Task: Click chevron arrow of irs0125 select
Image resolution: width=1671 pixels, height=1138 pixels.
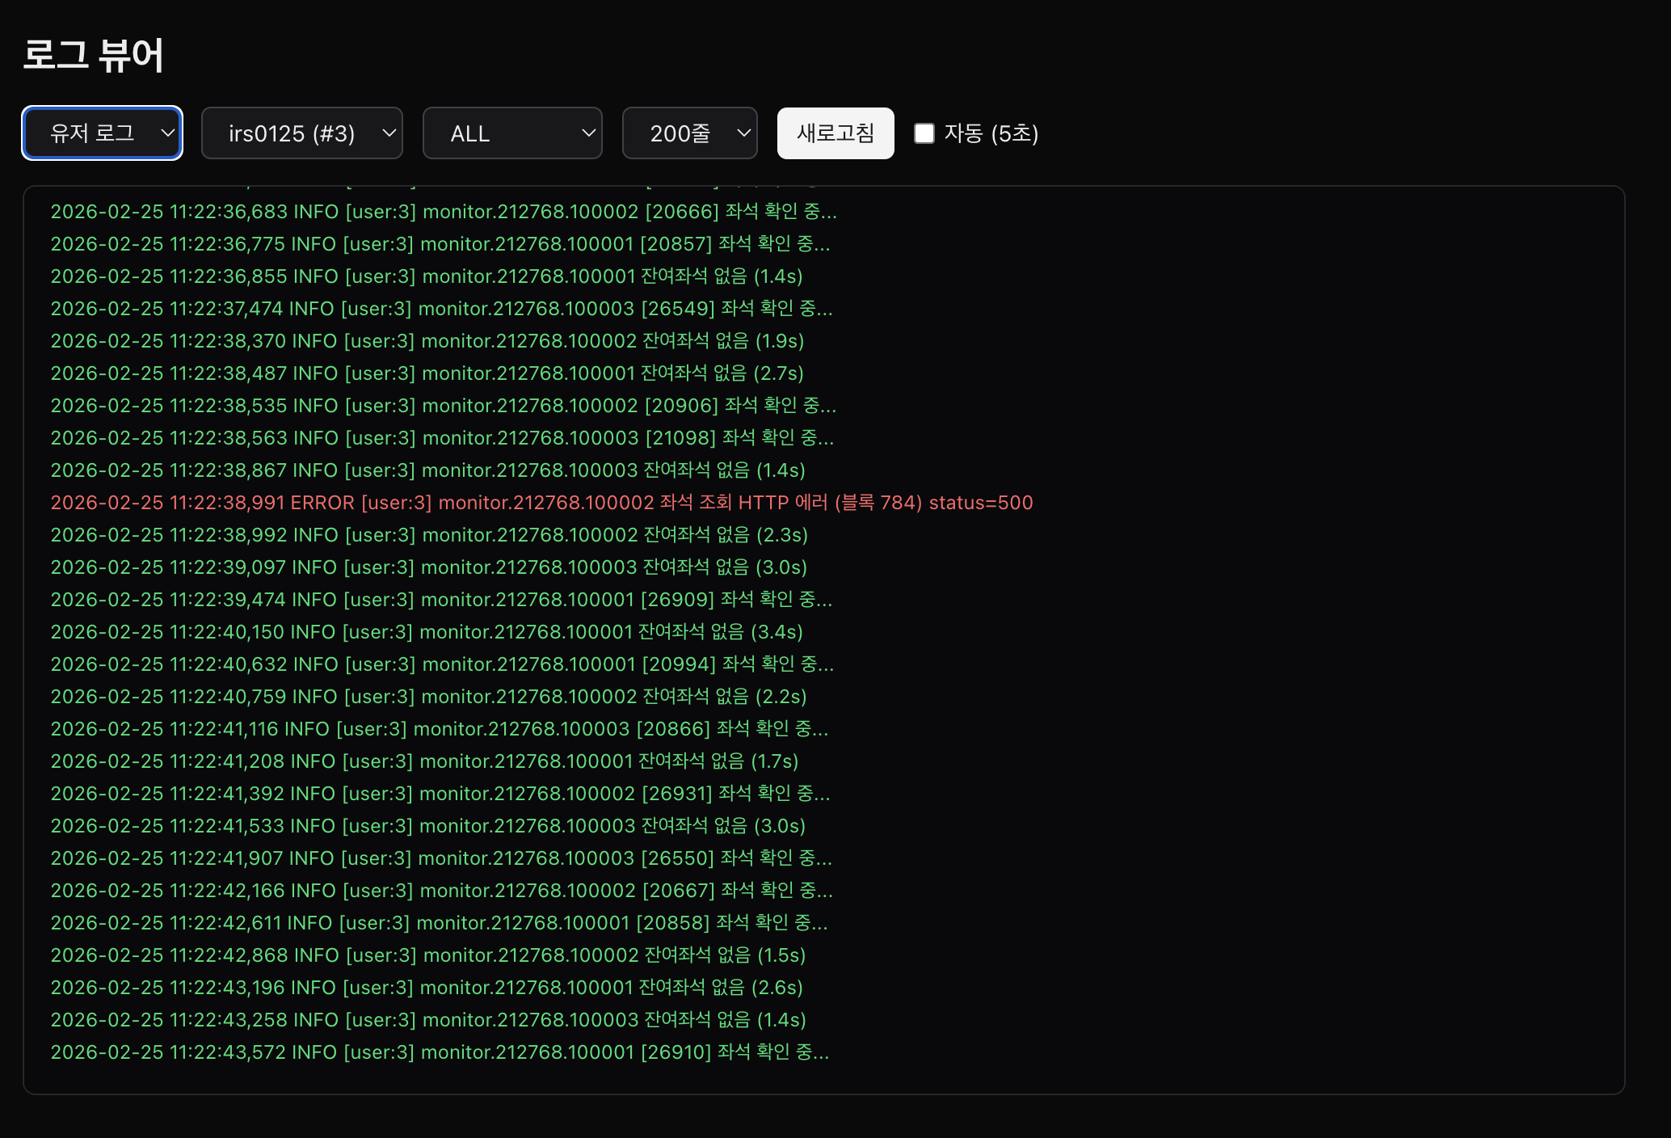Action: click(x=389, y=133)
